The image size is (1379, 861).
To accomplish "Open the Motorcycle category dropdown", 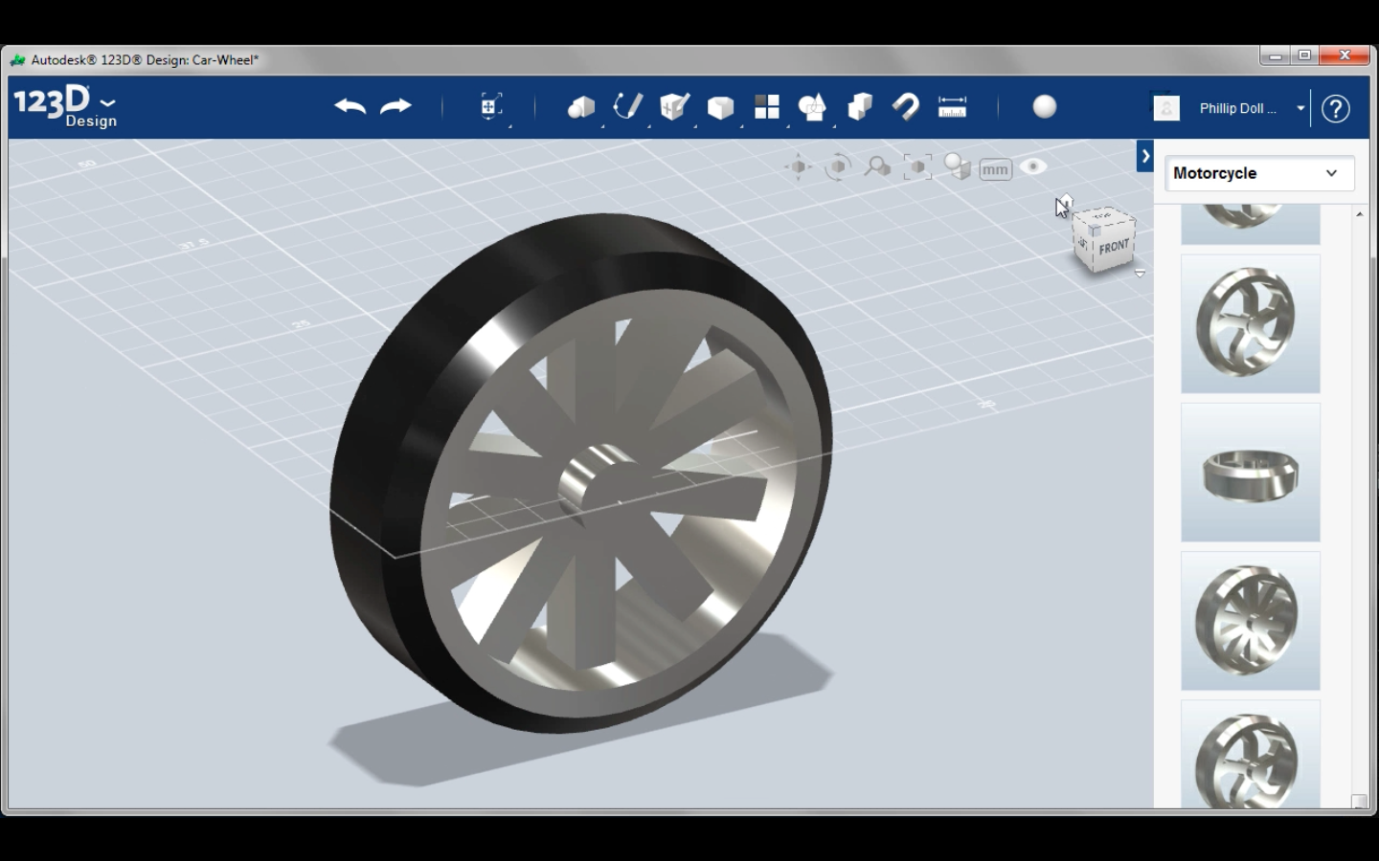I will 1259,173.
